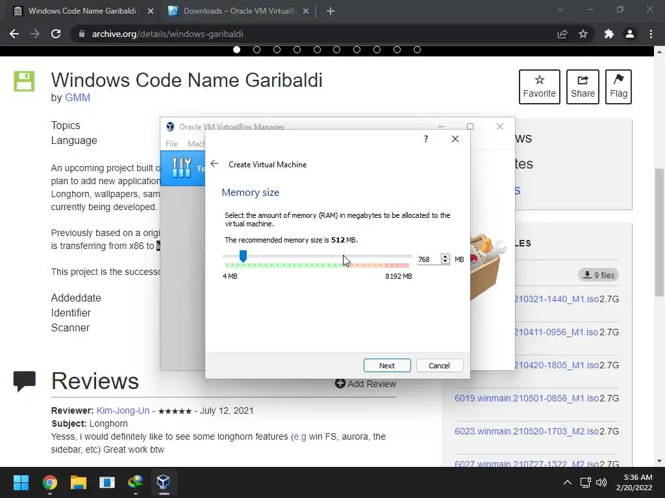Close the Downloads Oracle VM VirtualBox tab

click(x=306, y=11)
